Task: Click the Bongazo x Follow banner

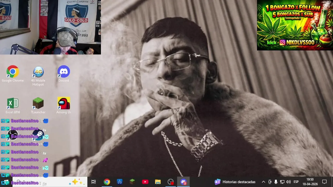Action: pyautogui.click(x=295, y=25)
